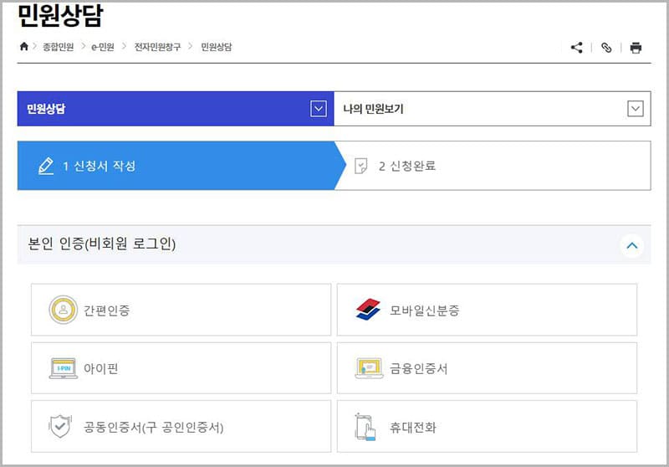Open 종합민원 breadcrumb link
Viewport: 669px width, 467px height.
pos(59,47)
